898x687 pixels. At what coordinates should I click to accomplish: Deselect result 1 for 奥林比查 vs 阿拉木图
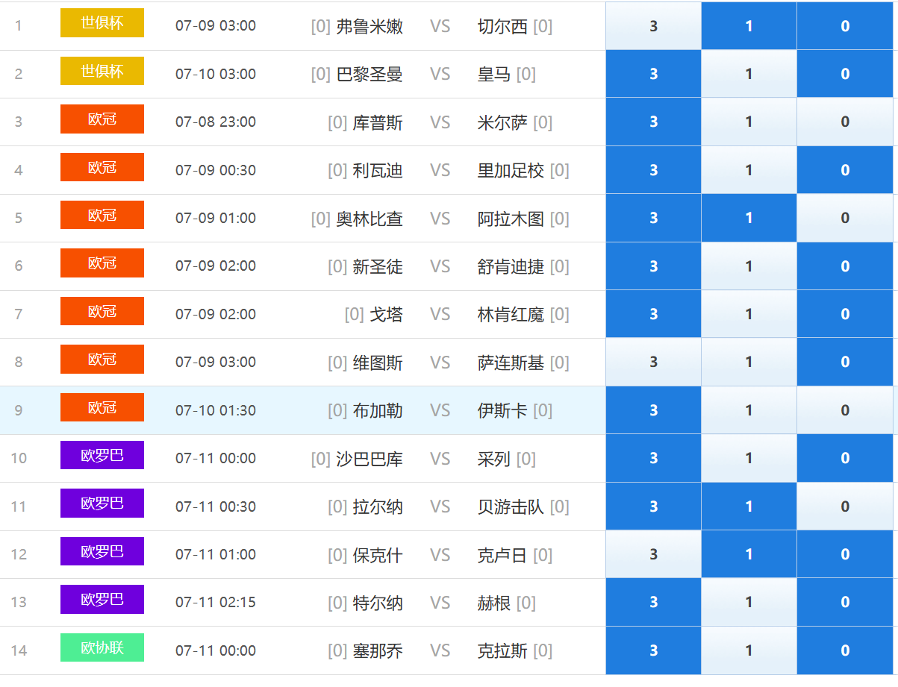(x=749, y=218)
